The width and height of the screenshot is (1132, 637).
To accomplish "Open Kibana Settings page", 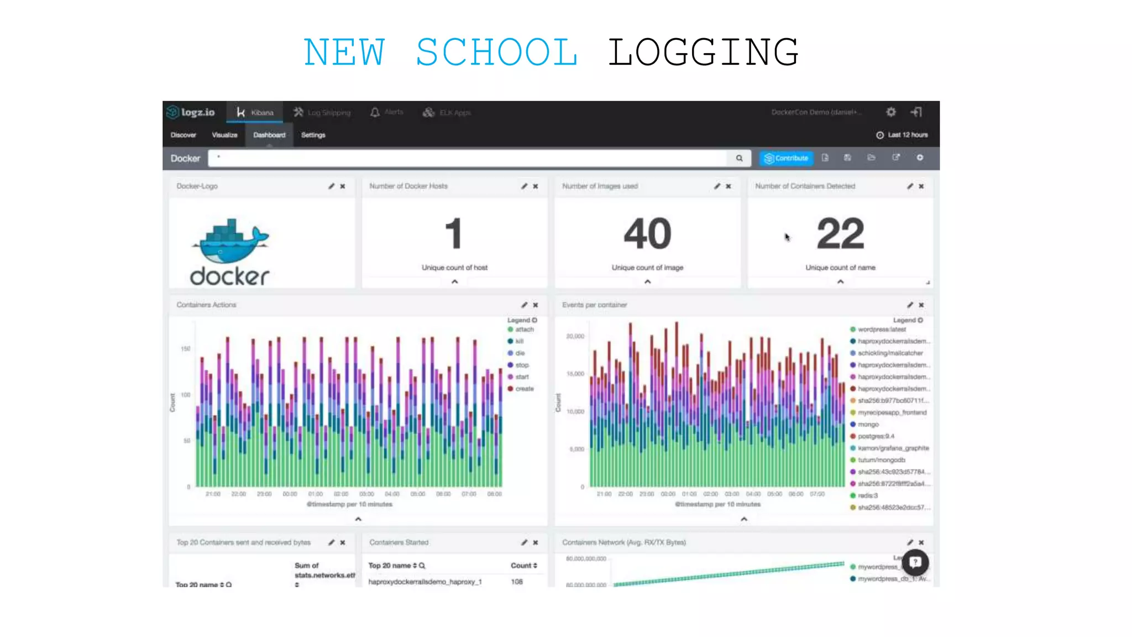I will point(313,135).
